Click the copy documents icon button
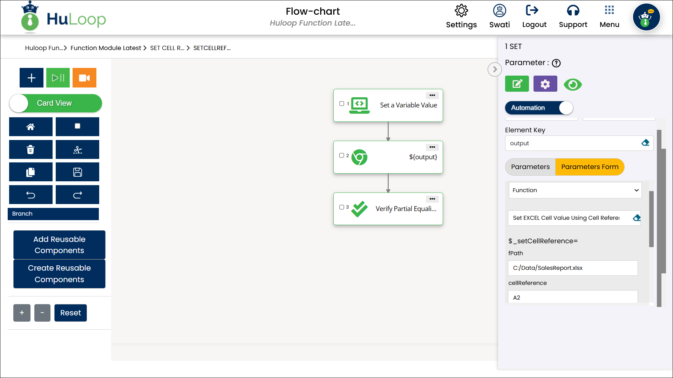673x378 pixels. [30, 172]
